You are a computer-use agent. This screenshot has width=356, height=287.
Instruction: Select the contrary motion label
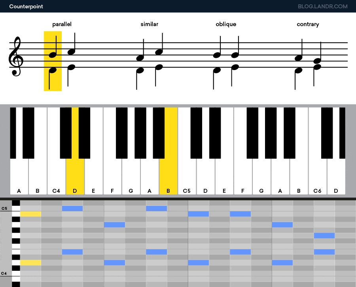[x=308, y=24]
